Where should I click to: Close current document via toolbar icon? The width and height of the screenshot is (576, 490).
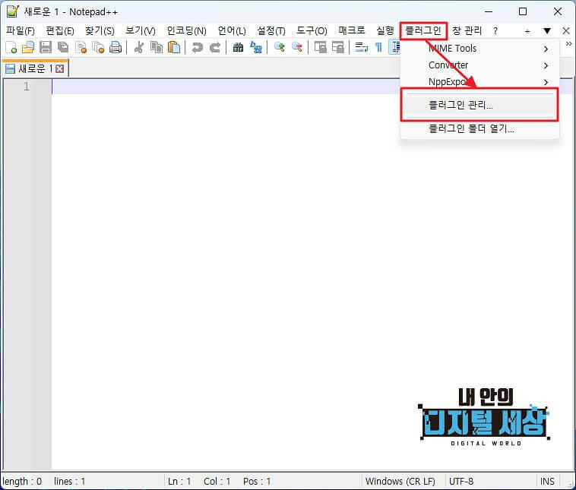(x=81, y=47)
